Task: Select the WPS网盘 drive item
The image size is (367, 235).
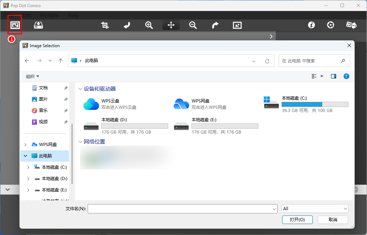Action: point(200,104)
